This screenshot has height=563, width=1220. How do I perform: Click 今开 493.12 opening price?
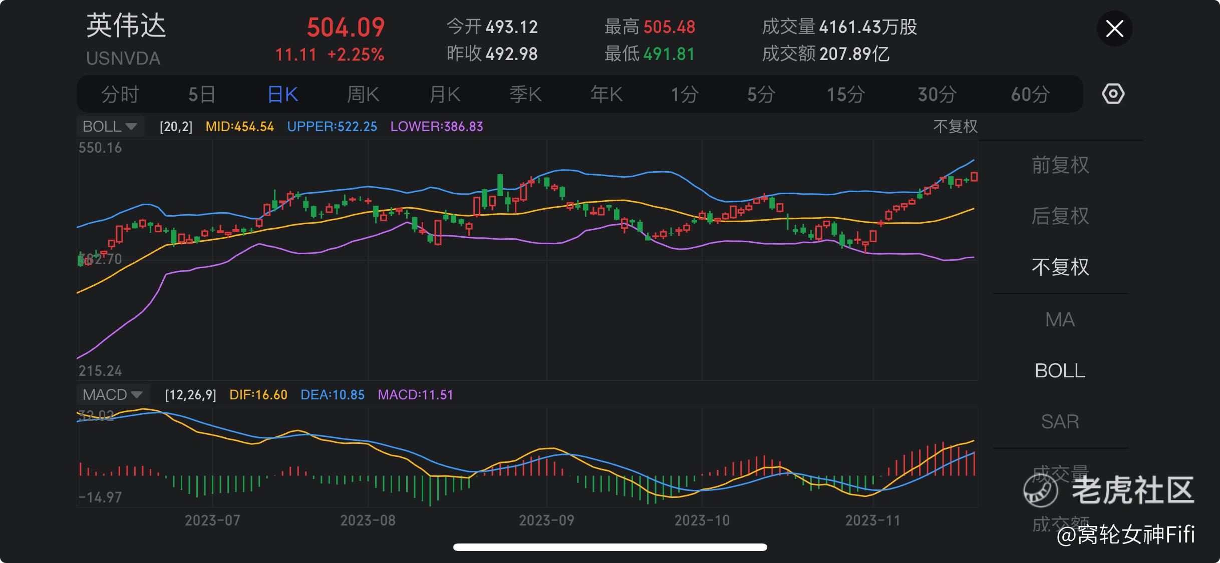pyautogui.click(x=492, y=27)
